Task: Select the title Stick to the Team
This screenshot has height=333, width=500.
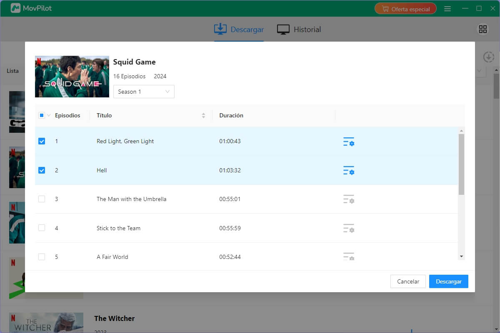Action: click(119, 228)
